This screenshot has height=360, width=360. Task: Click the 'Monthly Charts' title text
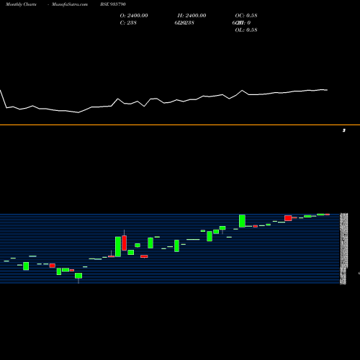21,4
